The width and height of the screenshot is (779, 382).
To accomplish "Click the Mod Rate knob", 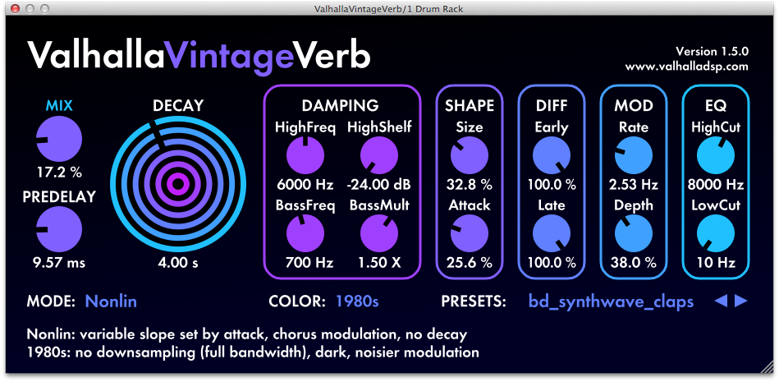I will click(x=634, y=156).
